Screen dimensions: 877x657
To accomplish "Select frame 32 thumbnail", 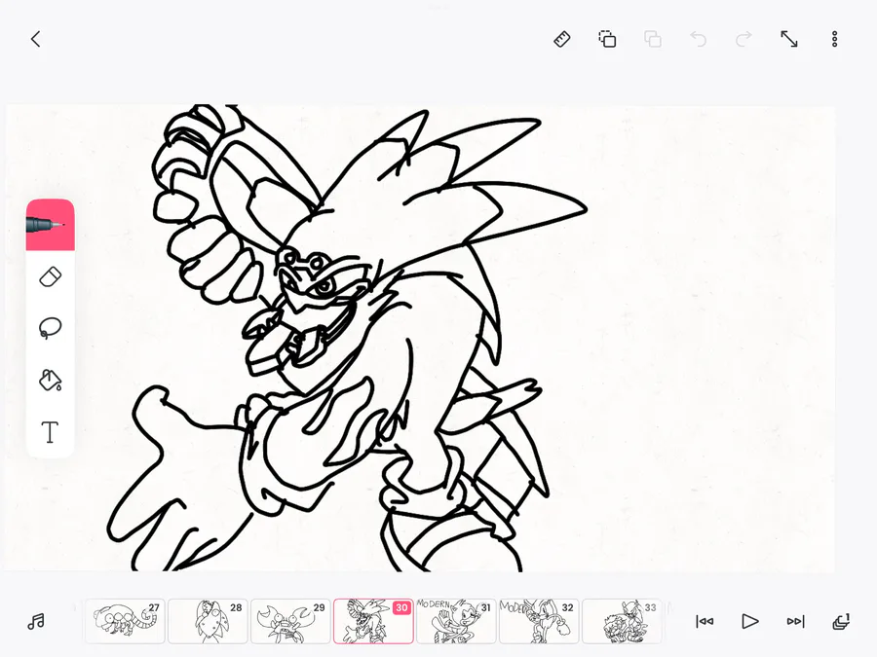I will (539, 621).
